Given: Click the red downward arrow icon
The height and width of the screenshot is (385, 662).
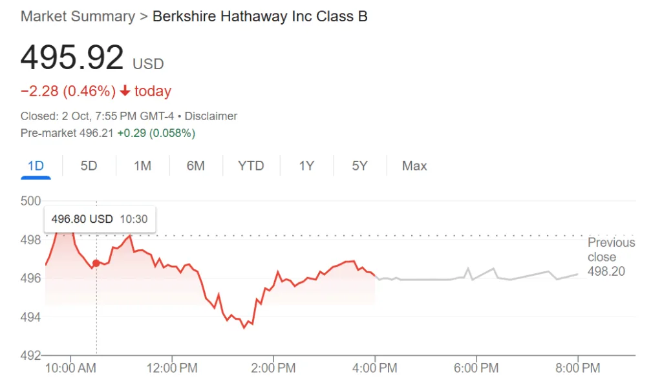Looking at the screenshot, I should click(125, 91).
